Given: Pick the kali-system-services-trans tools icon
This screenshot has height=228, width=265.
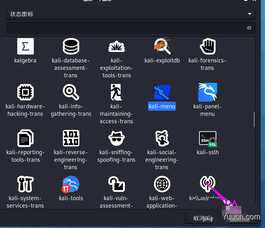Looking at the screenshot, I should [26, 184].
